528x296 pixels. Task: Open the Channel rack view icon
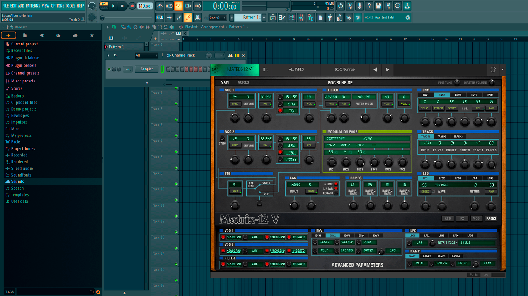292,17
